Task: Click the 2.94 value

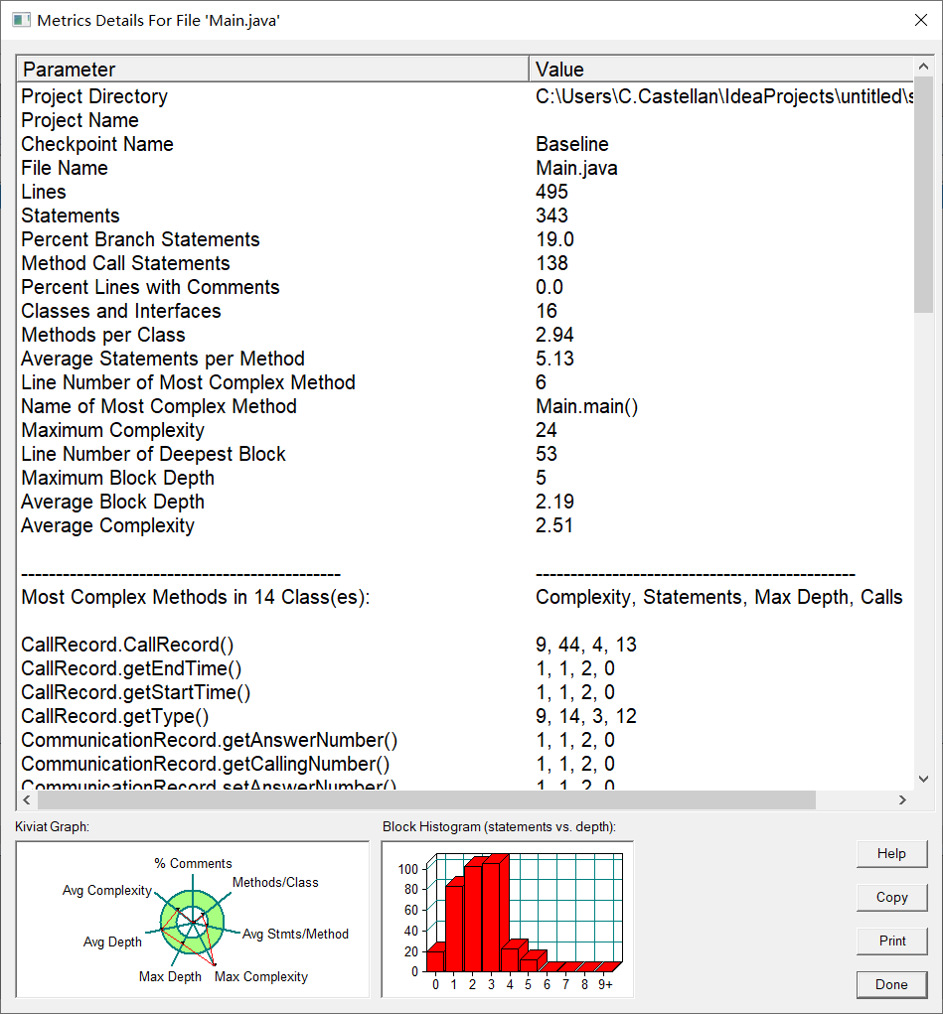Action: 554,335
